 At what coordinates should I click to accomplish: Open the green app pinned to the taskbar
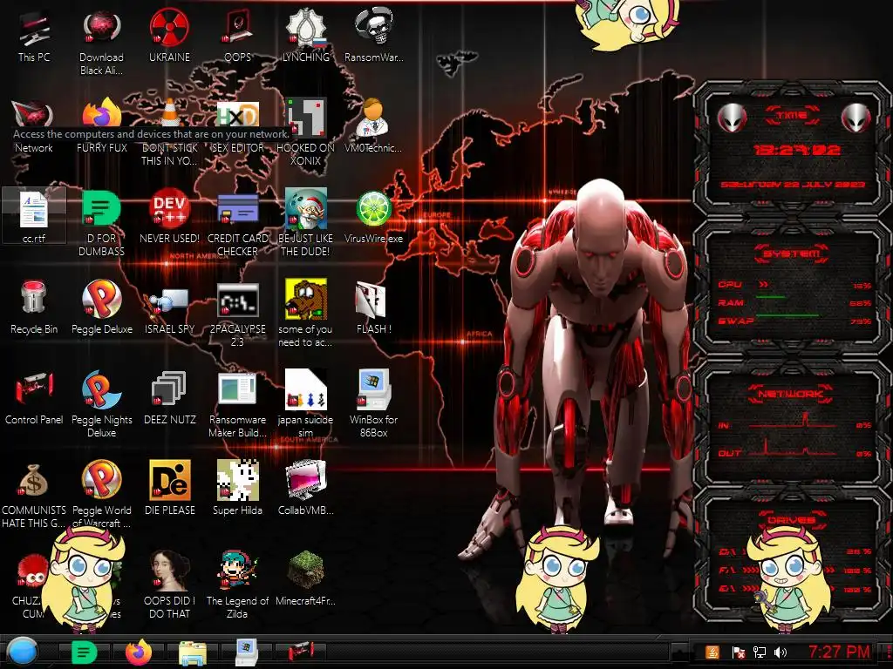(84, 652)
